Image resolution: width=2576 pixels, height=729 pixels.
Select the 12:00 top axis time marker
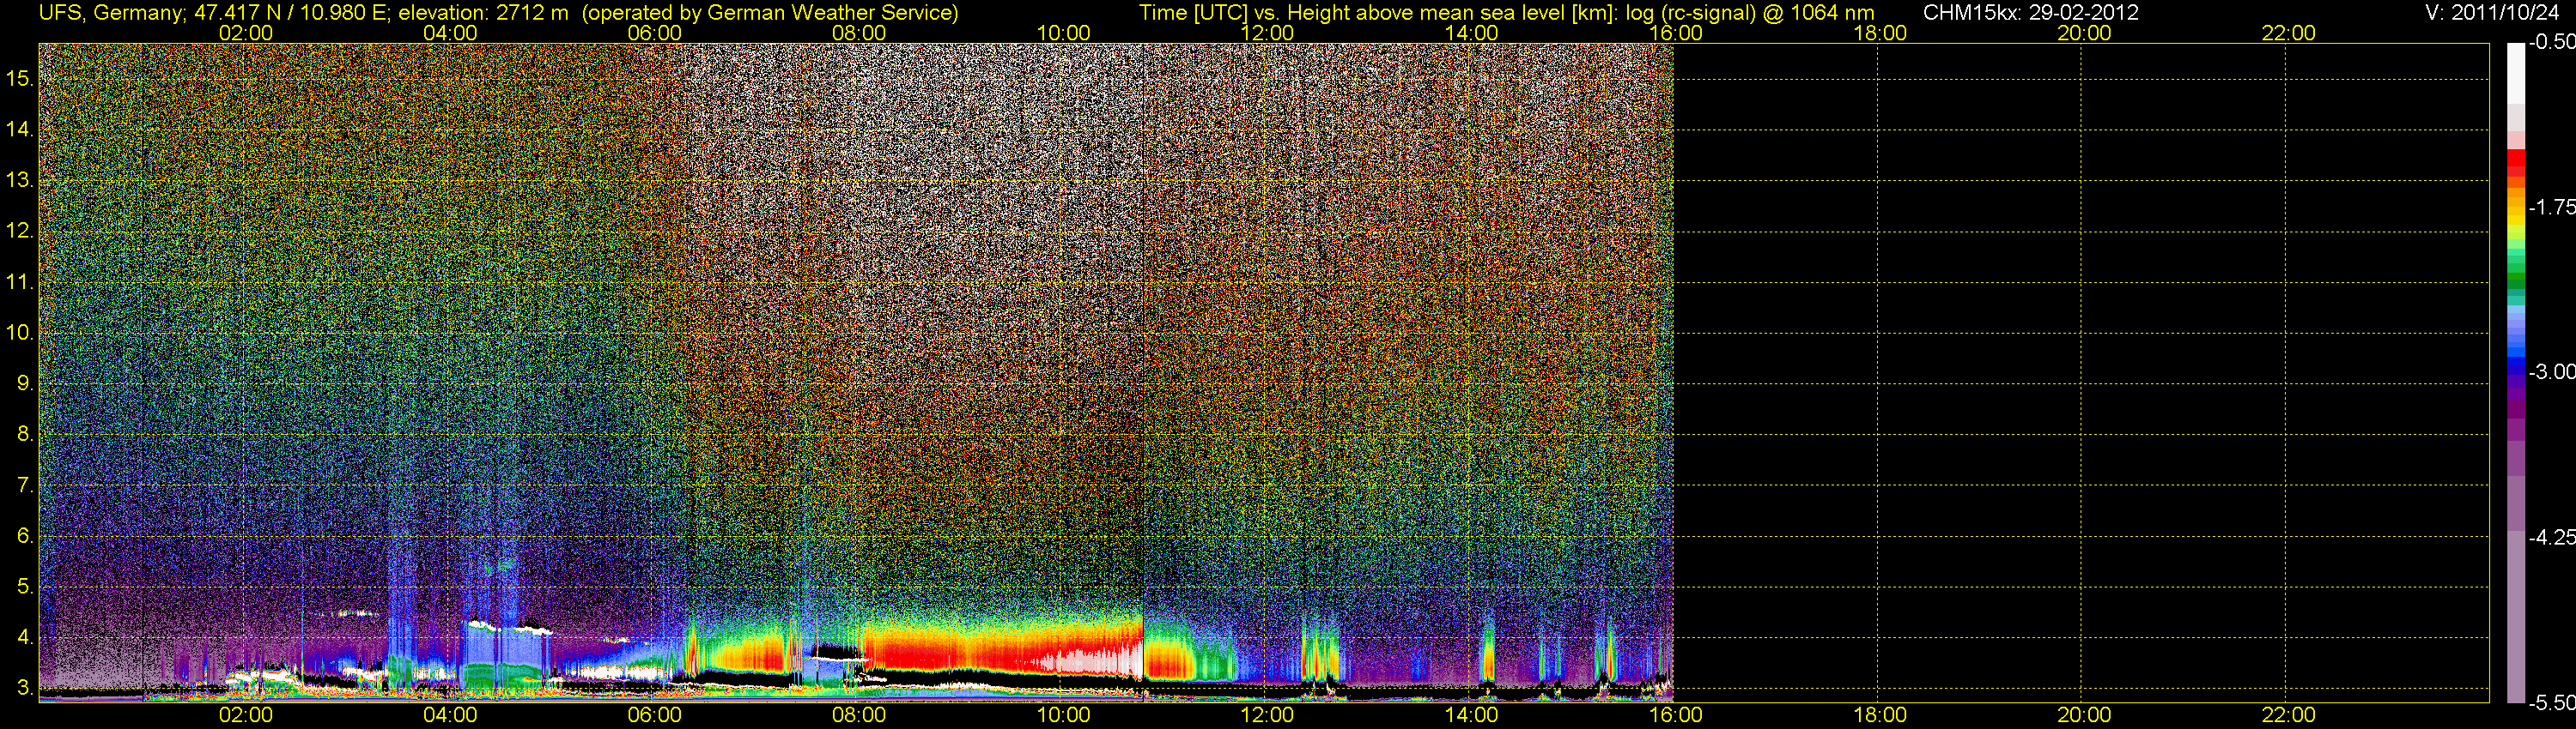(1267, 33)
